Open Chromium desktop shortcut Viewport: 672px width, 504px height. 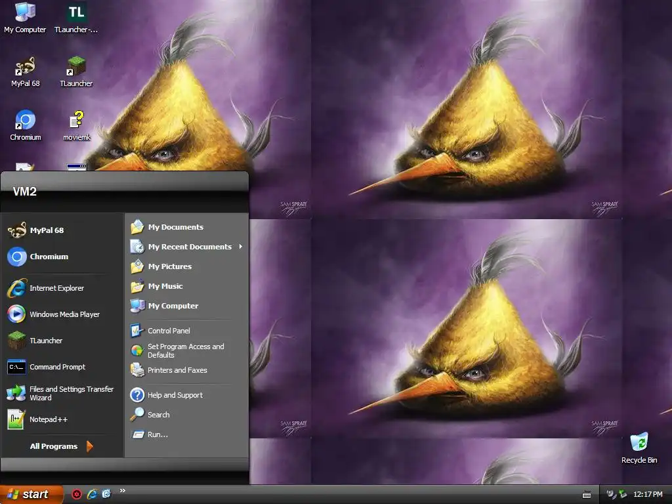click(x=26, y=125)
